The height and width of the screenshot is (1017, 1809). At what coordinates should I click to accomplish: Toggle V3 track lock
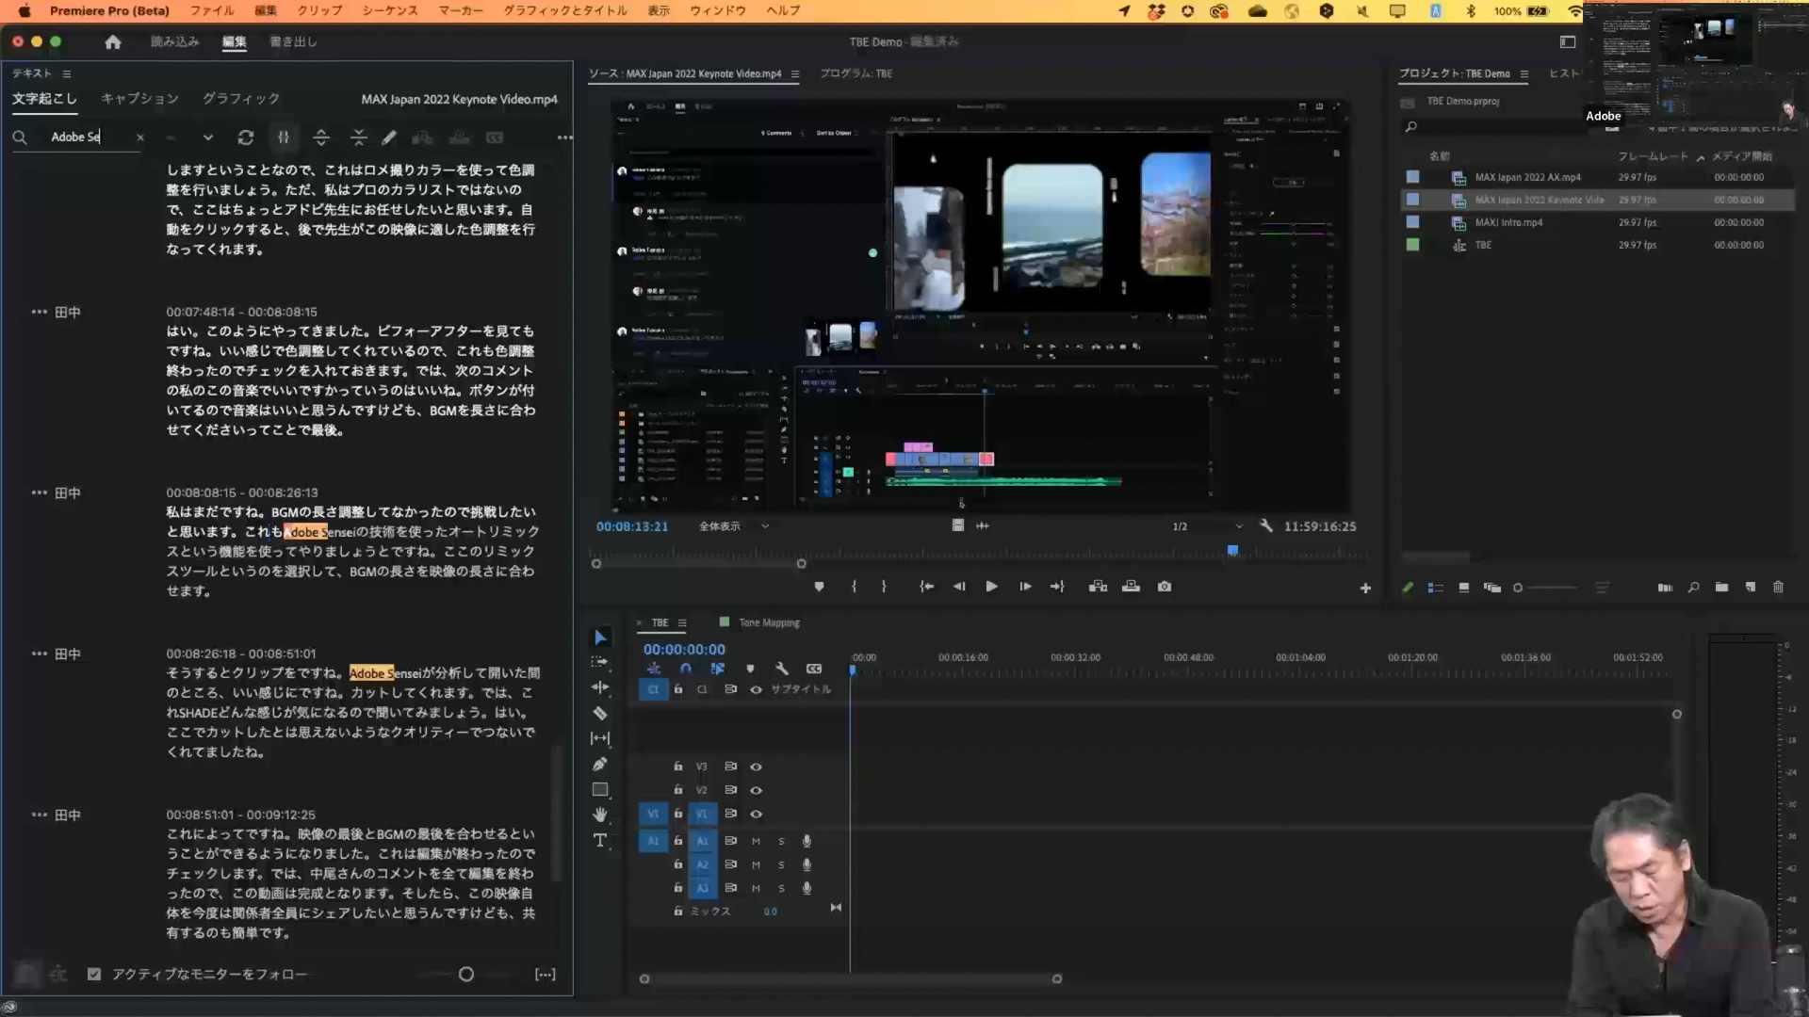coord(677,767)
